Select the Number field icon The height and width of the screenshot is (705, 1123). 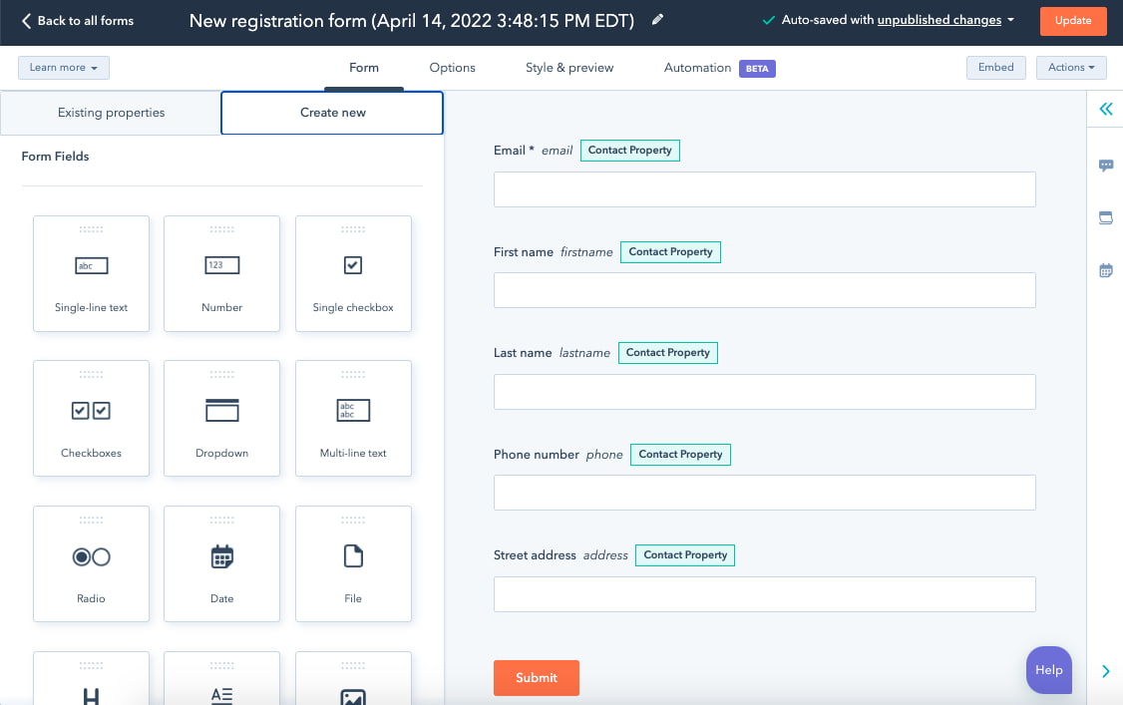tap(222, 265)
